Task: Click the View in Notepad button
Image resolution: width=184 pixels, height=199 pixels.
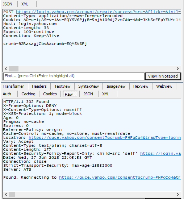Action: (163, 76)
